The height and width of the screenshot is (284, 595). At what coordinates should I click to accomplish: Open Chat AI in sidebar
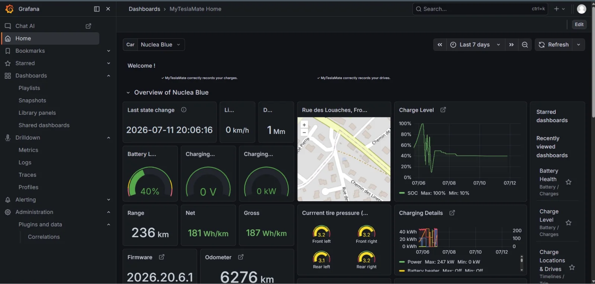tap(25, 26)
